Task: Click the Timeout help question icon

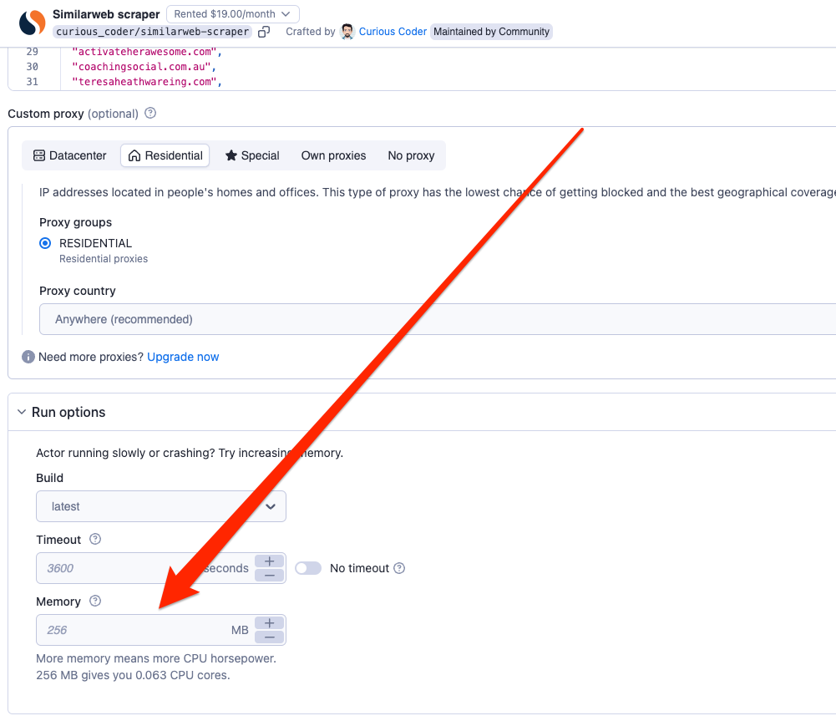Action: (95, 539)
